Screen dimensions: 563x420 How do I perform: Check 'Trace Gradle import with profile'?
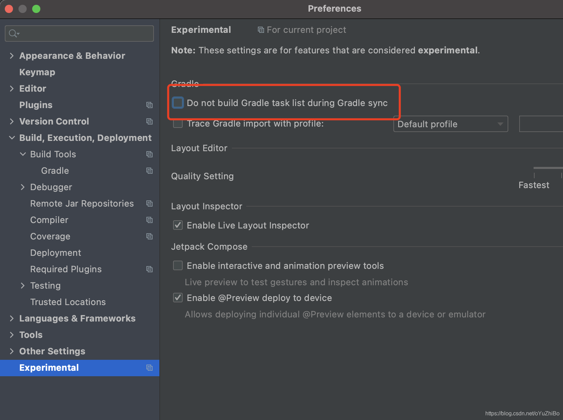point(178,124)
